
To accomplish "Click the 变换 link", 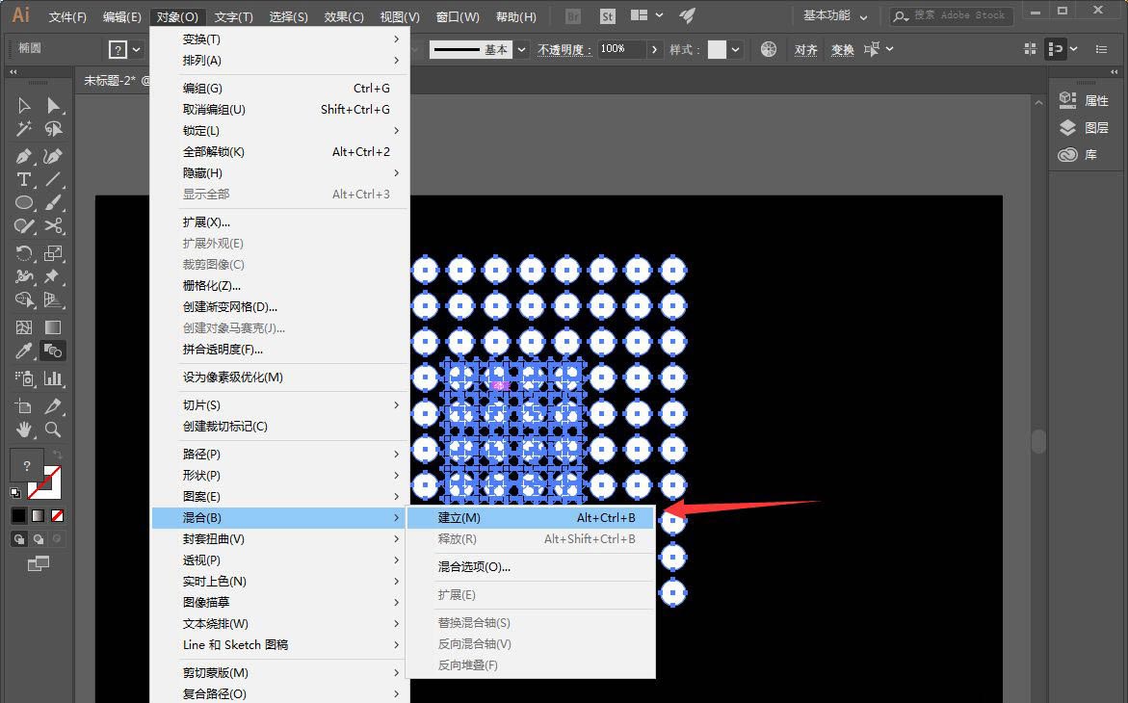I will coord(841,48).
